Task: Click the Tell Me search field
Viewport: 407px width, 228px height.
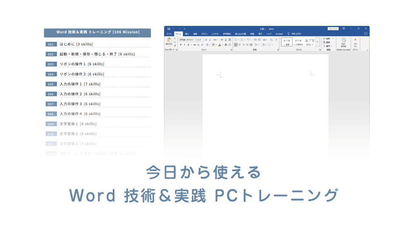Action: click(296, 33)
